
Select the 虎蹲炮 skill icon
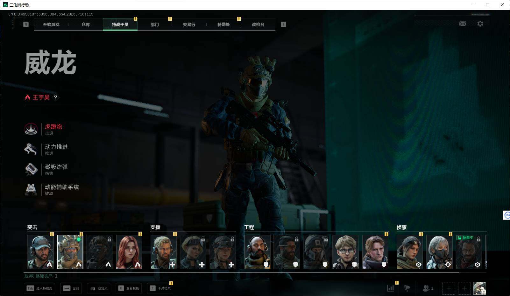31,129
